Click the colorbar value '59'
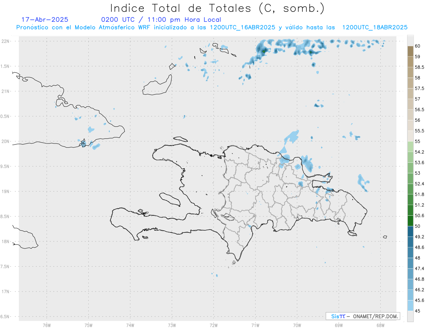427x330 pixels. coord(418,57)
